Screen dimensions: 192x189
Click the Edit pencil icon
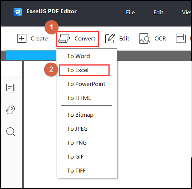click(x=110, y=38)
